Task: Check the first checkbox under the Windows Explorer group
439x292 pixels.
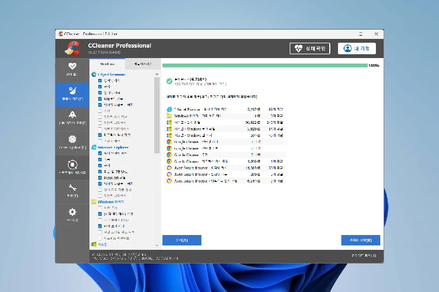Action: (100, 208)
